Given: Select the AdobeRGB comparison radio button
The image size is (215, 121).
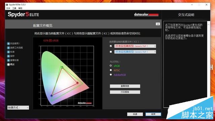Looking at the screenshot, I should (x=111, y=75).
